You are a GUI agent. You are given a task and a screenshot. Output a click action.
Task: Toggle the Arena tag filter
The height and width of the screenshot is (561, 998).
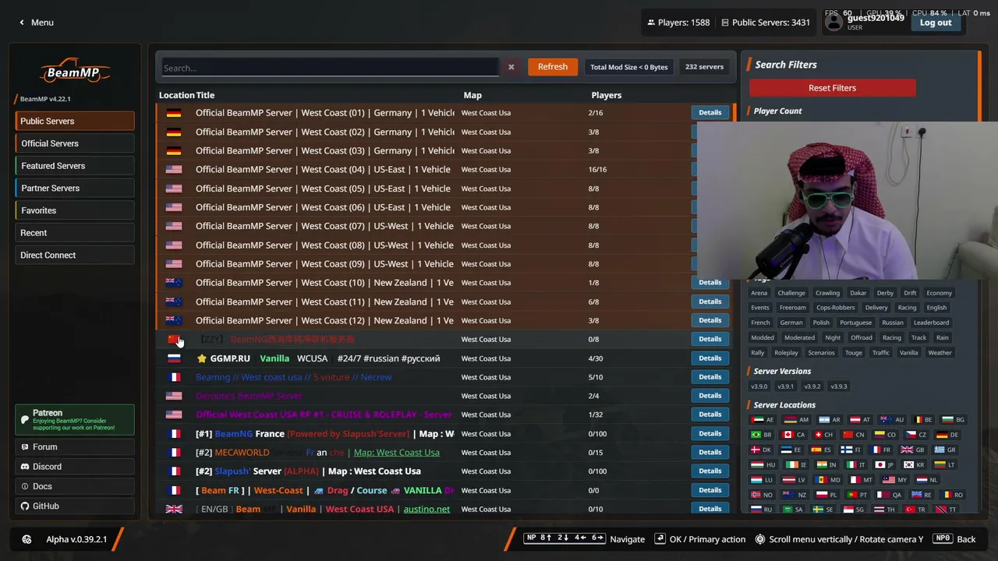(x=759, y=293)
